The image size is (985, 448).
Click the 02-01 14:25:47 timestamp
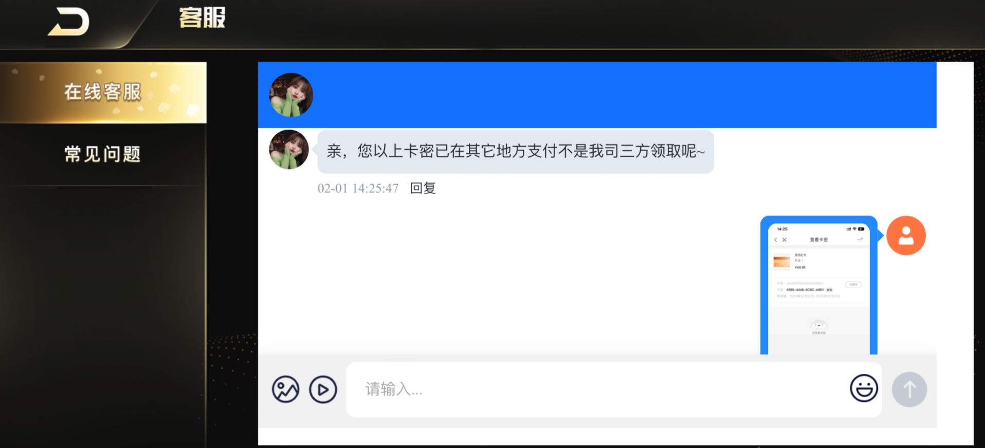click(x=358, y=188)
